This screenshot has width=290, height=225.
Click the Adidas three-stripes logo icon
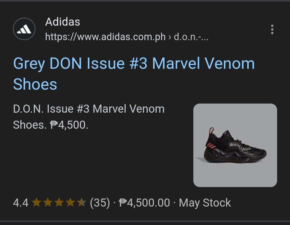click(24, 29)
